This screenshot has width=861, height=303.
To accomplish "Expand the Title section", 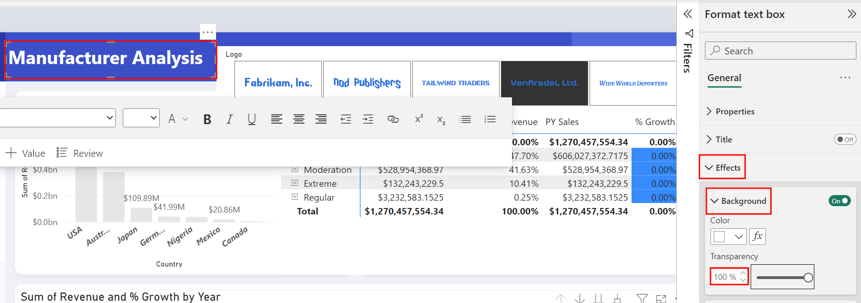I will click(719, 139).
